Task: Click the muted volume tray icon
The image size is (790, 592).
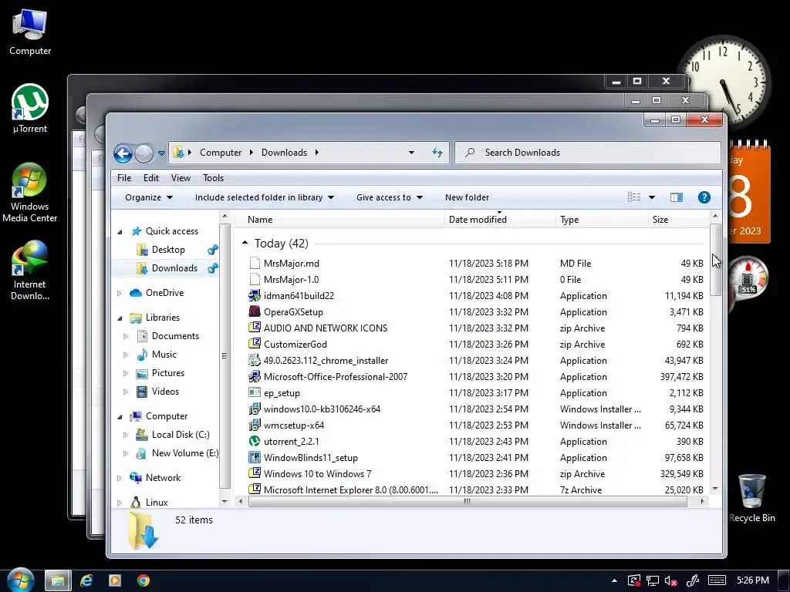Action: [670, 580]
